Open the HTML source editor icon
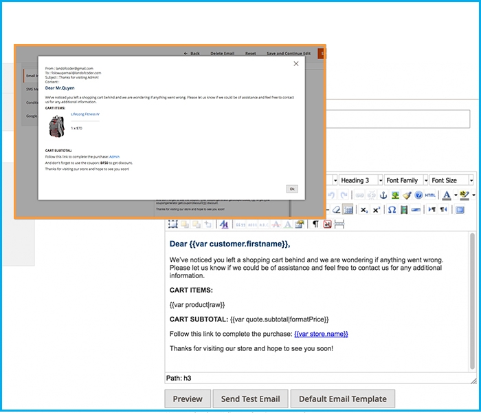This screenshot has height=413, width=481. coord(430,195)
